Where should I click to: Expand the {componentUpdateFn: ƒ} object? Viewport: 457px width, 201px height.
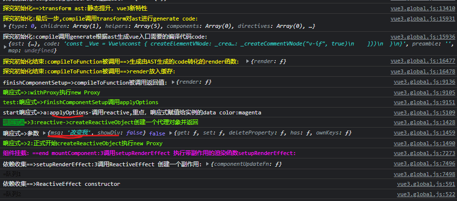(x=208, y=164)
